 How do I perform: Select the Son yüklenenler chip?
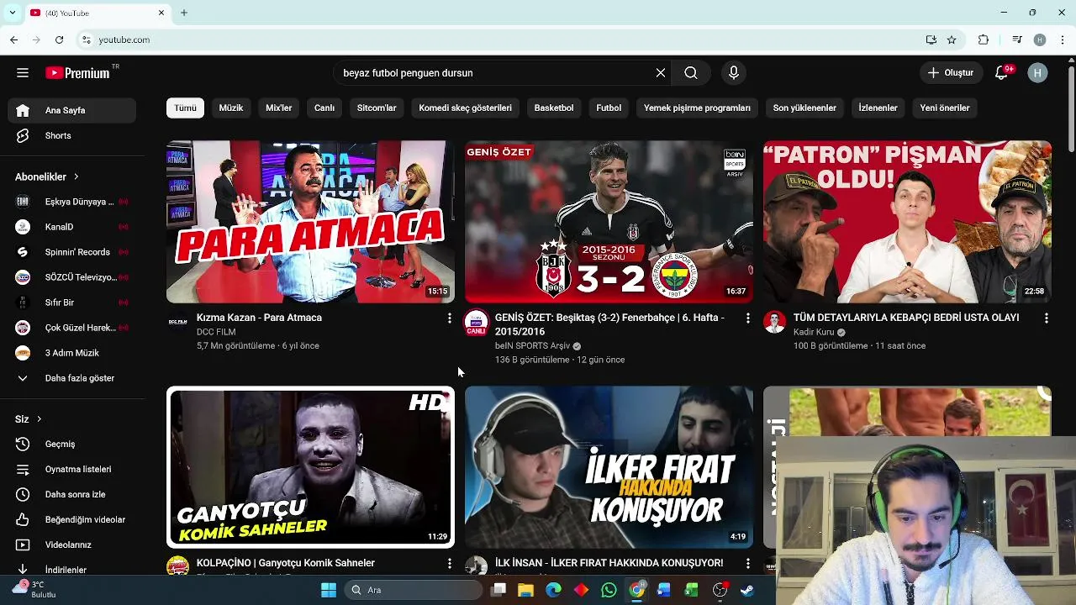click(804, 108)
